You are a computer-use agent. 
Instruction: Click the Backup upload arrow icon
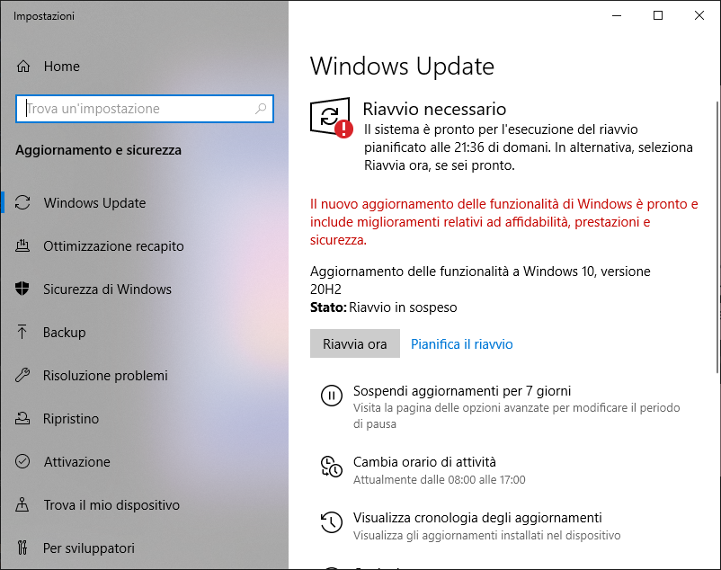pyautogui.click(x=22, y=332)
